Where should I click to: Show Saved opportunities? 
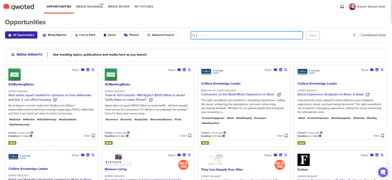click(109, 35)
